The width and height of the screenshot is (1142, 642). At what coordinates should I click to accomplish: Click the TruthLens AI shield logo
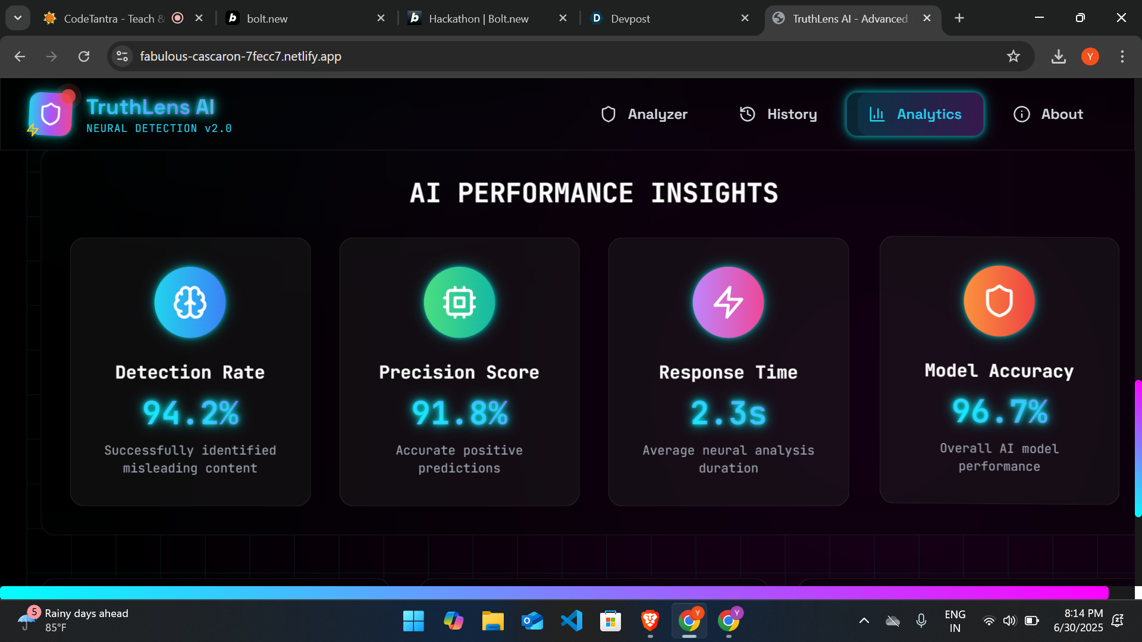51,114
